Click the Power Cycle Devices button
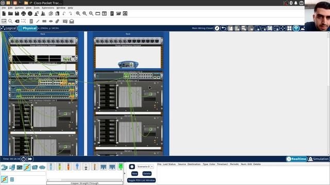 pyautogui.click(x=23, y=159)
